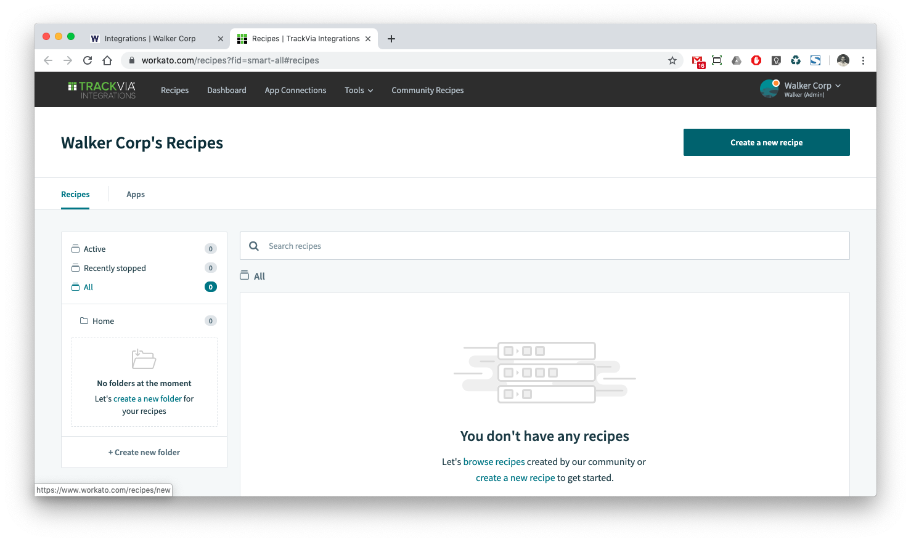Click the All folder icon in heading

tap(245, 275)
